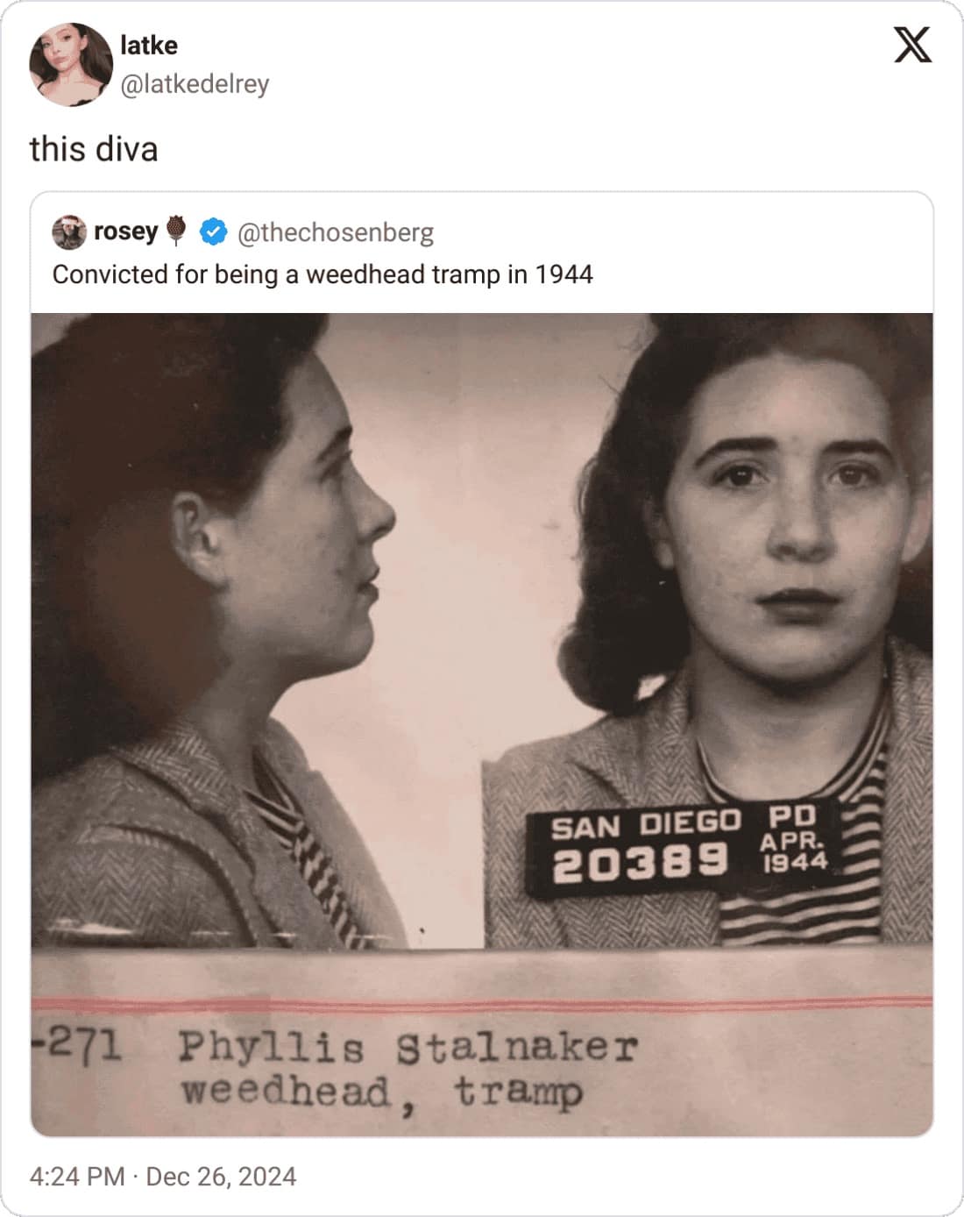Open the latke display name

pos(149,45)
